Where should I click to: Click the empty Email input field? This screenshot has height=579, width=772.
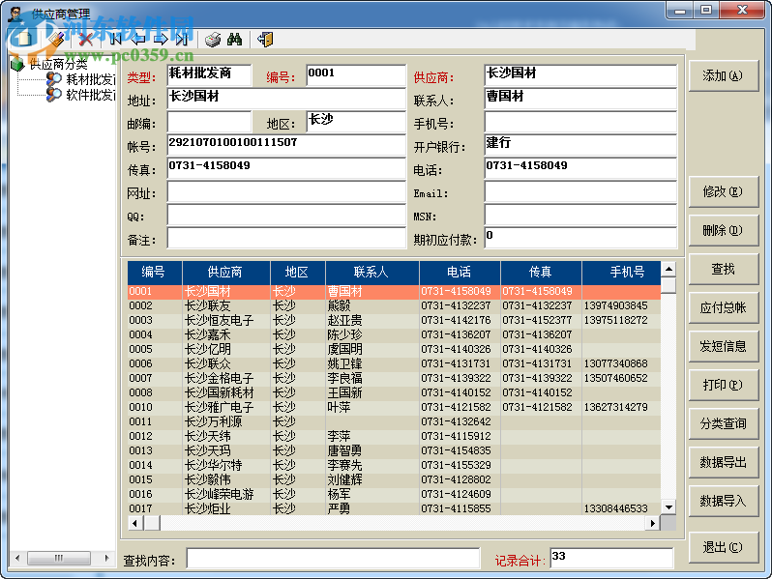[x=580, y=191]
